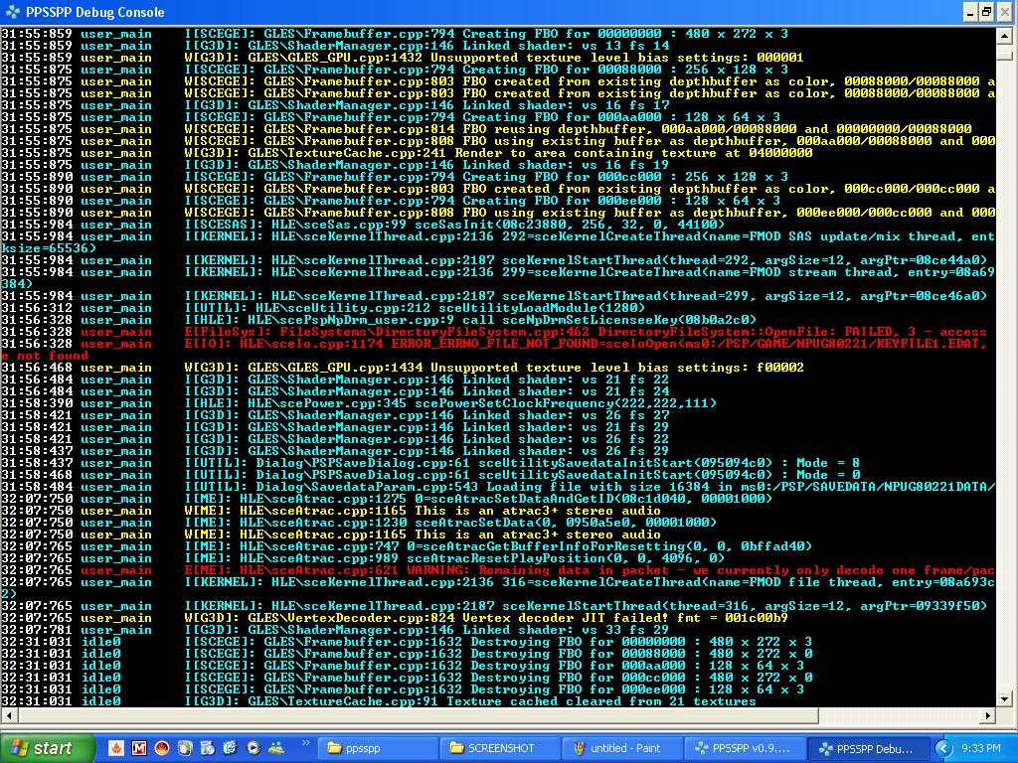Open the blue e-shaped quick launch icon
Screen dimensions: 1018x763
click(x=231, y=748)
